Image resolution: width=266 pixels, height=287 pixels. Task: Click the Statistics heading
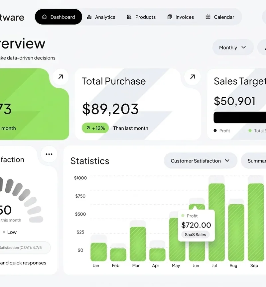point(90,161)
